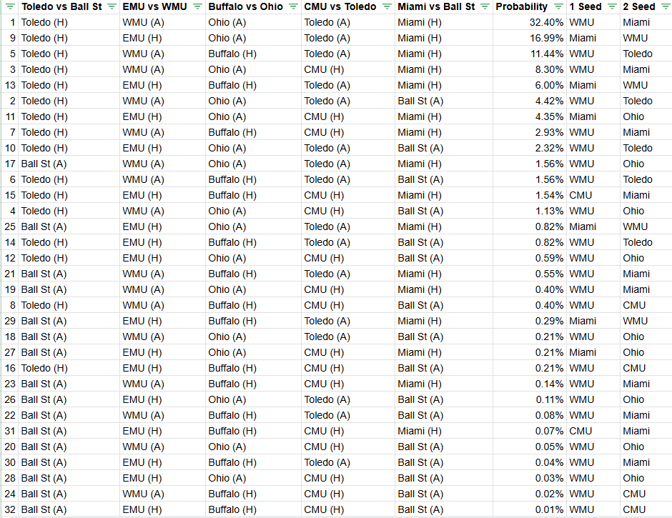The image size is (672, 518).
Task: Open the 1 Seed filter icon
Action: (611, 7)
